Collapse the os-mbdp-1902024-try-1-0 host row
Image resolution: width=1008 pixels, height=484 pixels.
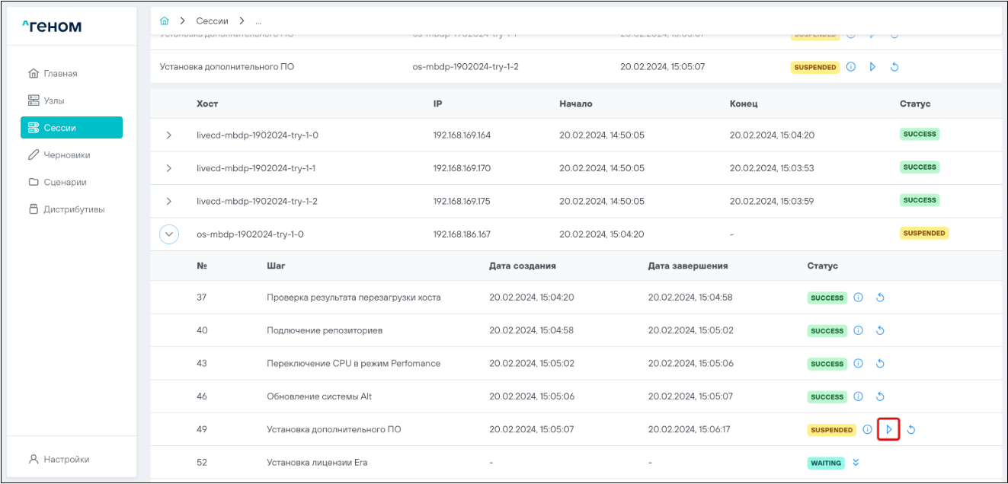tap(169, 234)
